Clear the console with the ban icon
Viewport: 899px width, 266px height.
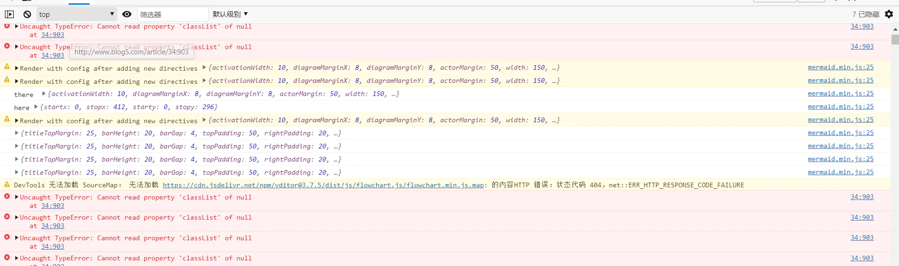pos(27,15)
